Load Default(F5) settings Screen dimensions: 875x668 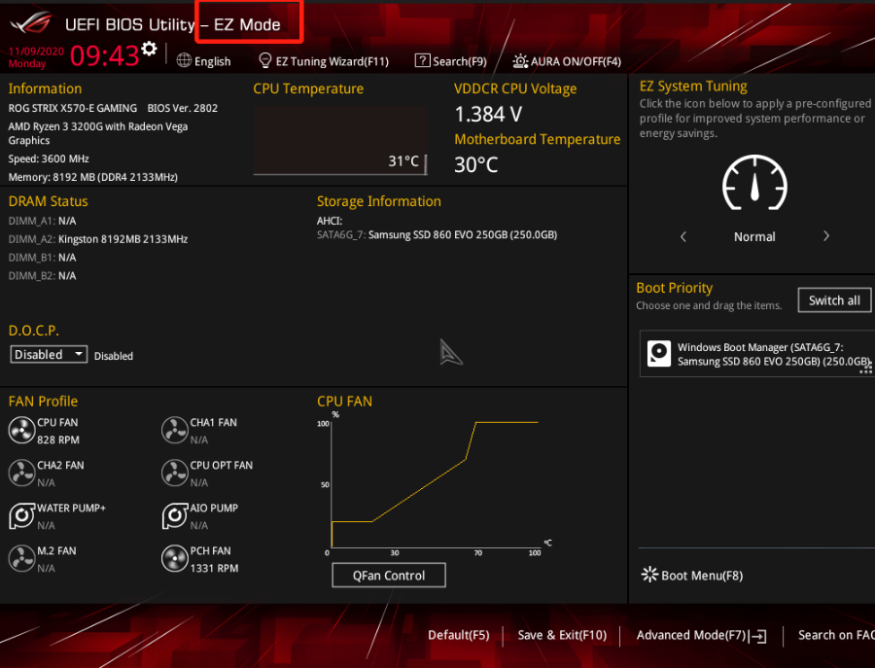(459, 635)
